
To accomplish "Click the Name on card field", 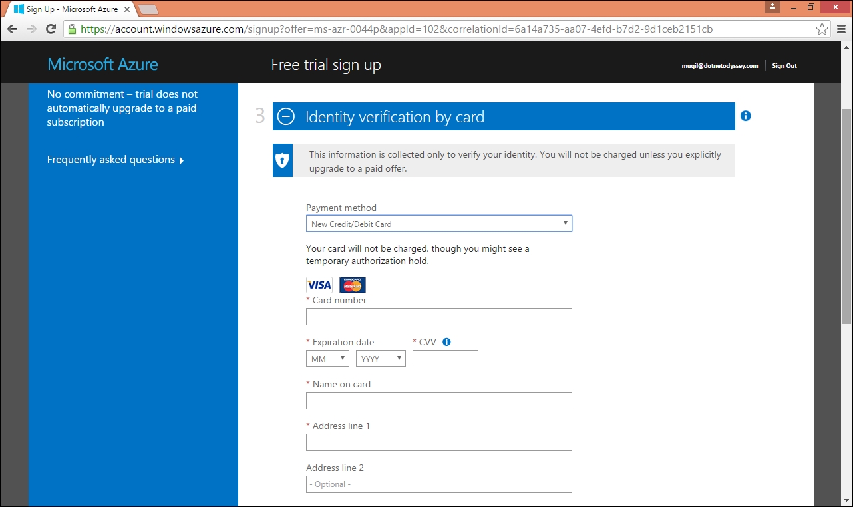I will point(439,401).
